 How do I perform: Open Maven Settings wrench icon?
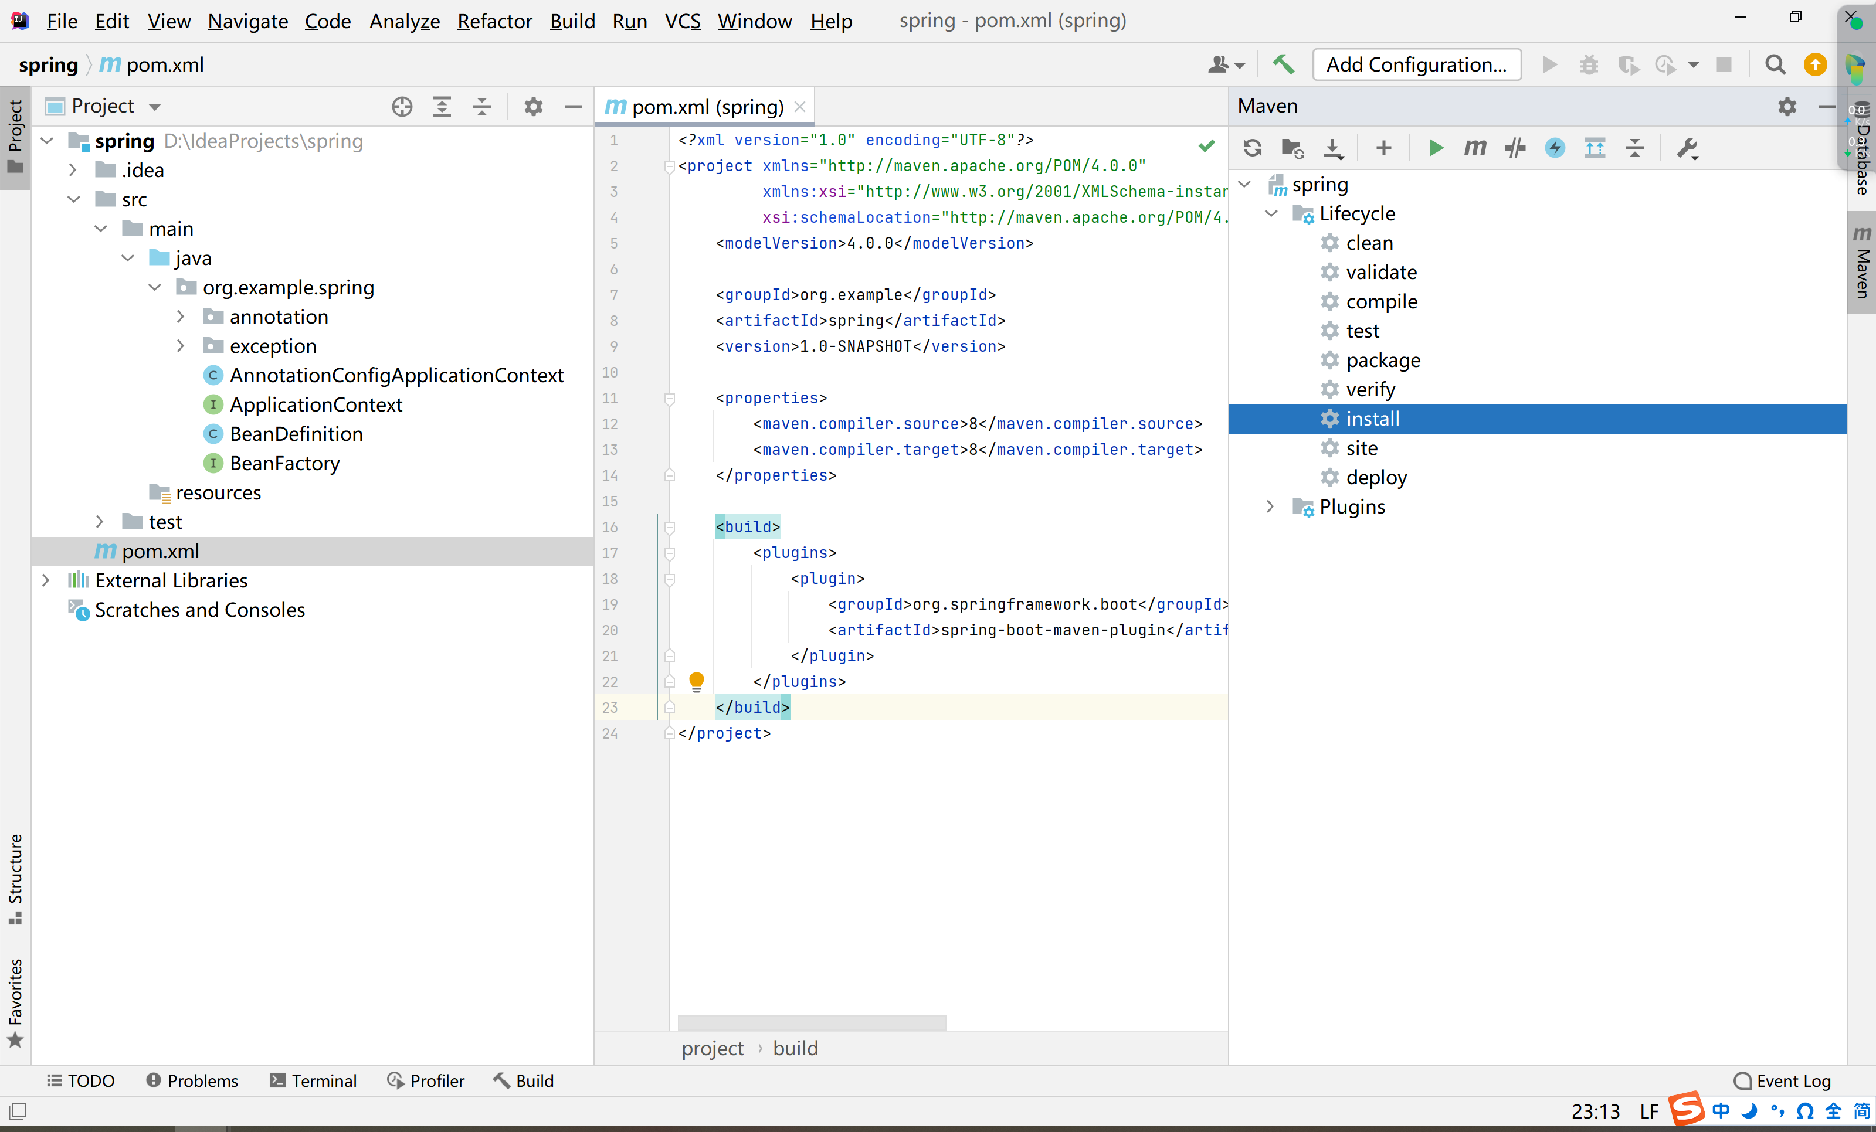click(x=1687, y=148)
